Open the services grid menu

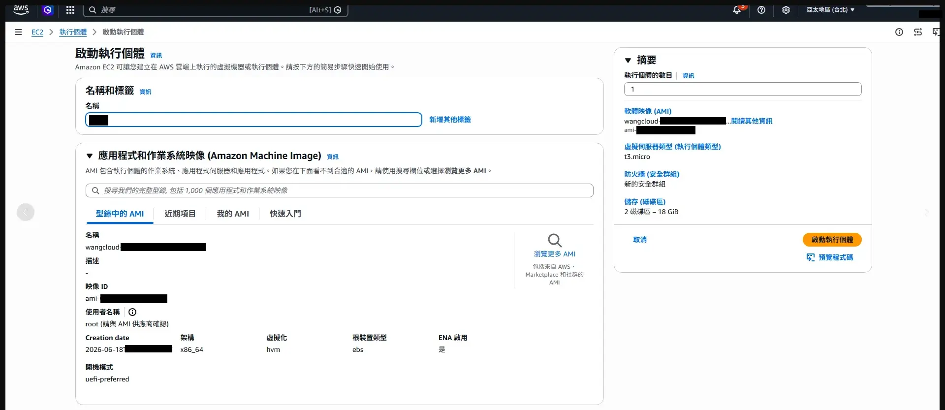70,10
